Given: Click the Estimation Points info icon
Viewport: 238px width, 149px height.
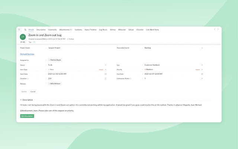Looking at the screenshot, I should [131, 79].
